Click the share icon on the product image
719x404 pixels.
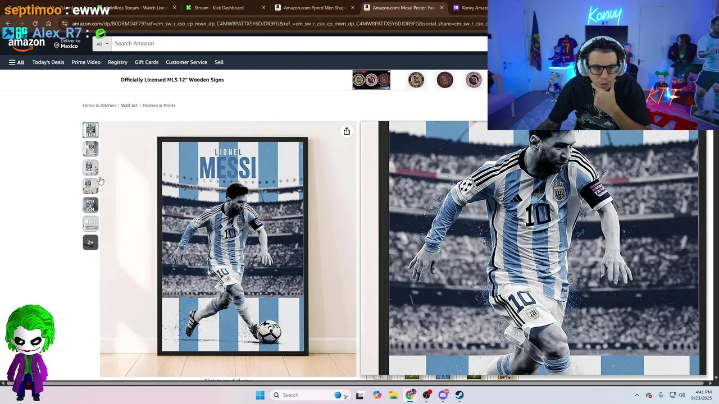347,131
